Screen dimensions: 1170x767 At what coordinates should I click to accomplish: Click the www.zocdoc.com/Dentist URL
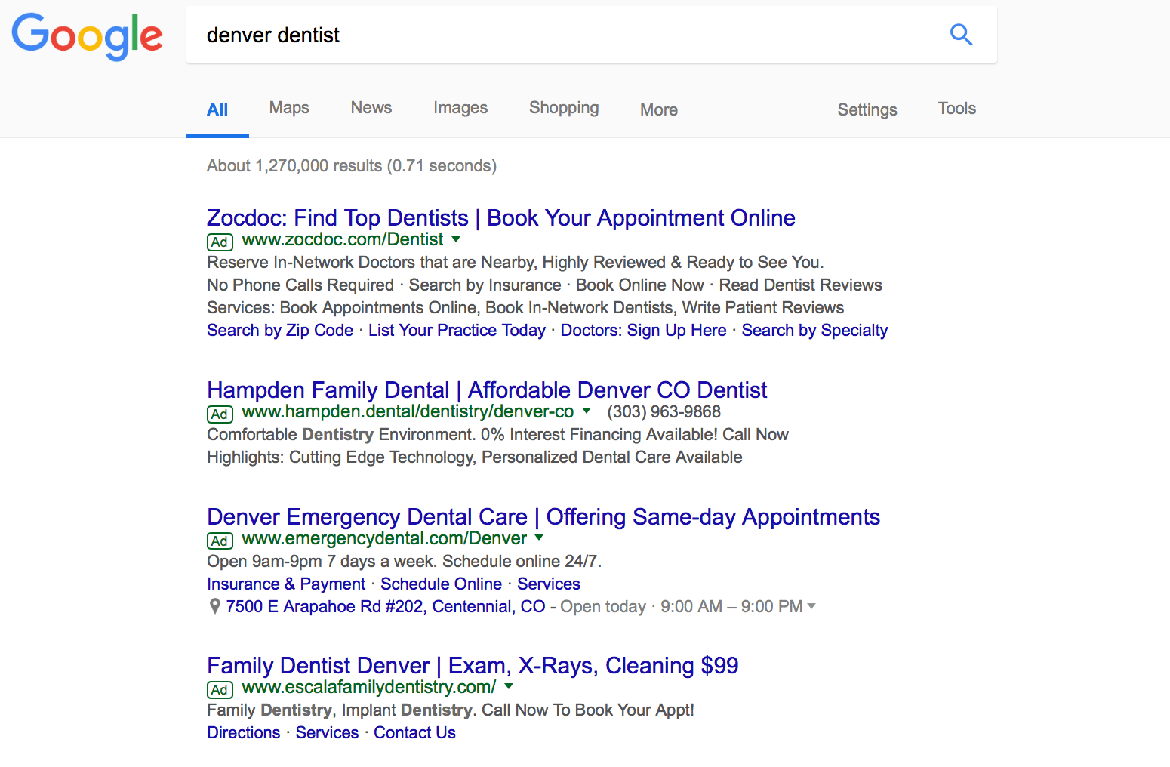(x=343, y=239)
